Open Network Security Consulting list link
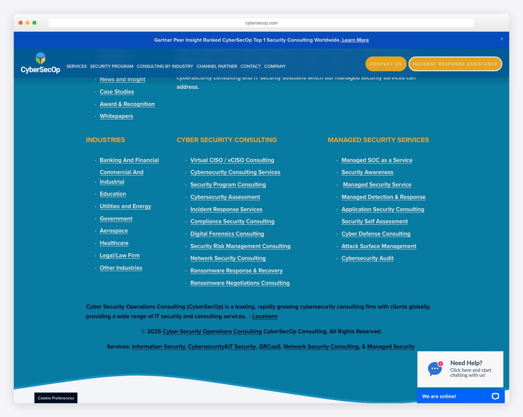 228,258
